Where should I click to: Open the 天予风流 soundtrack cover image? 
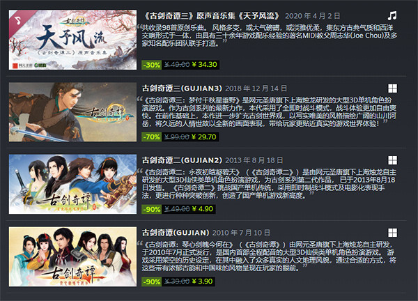tap(72, 40)
